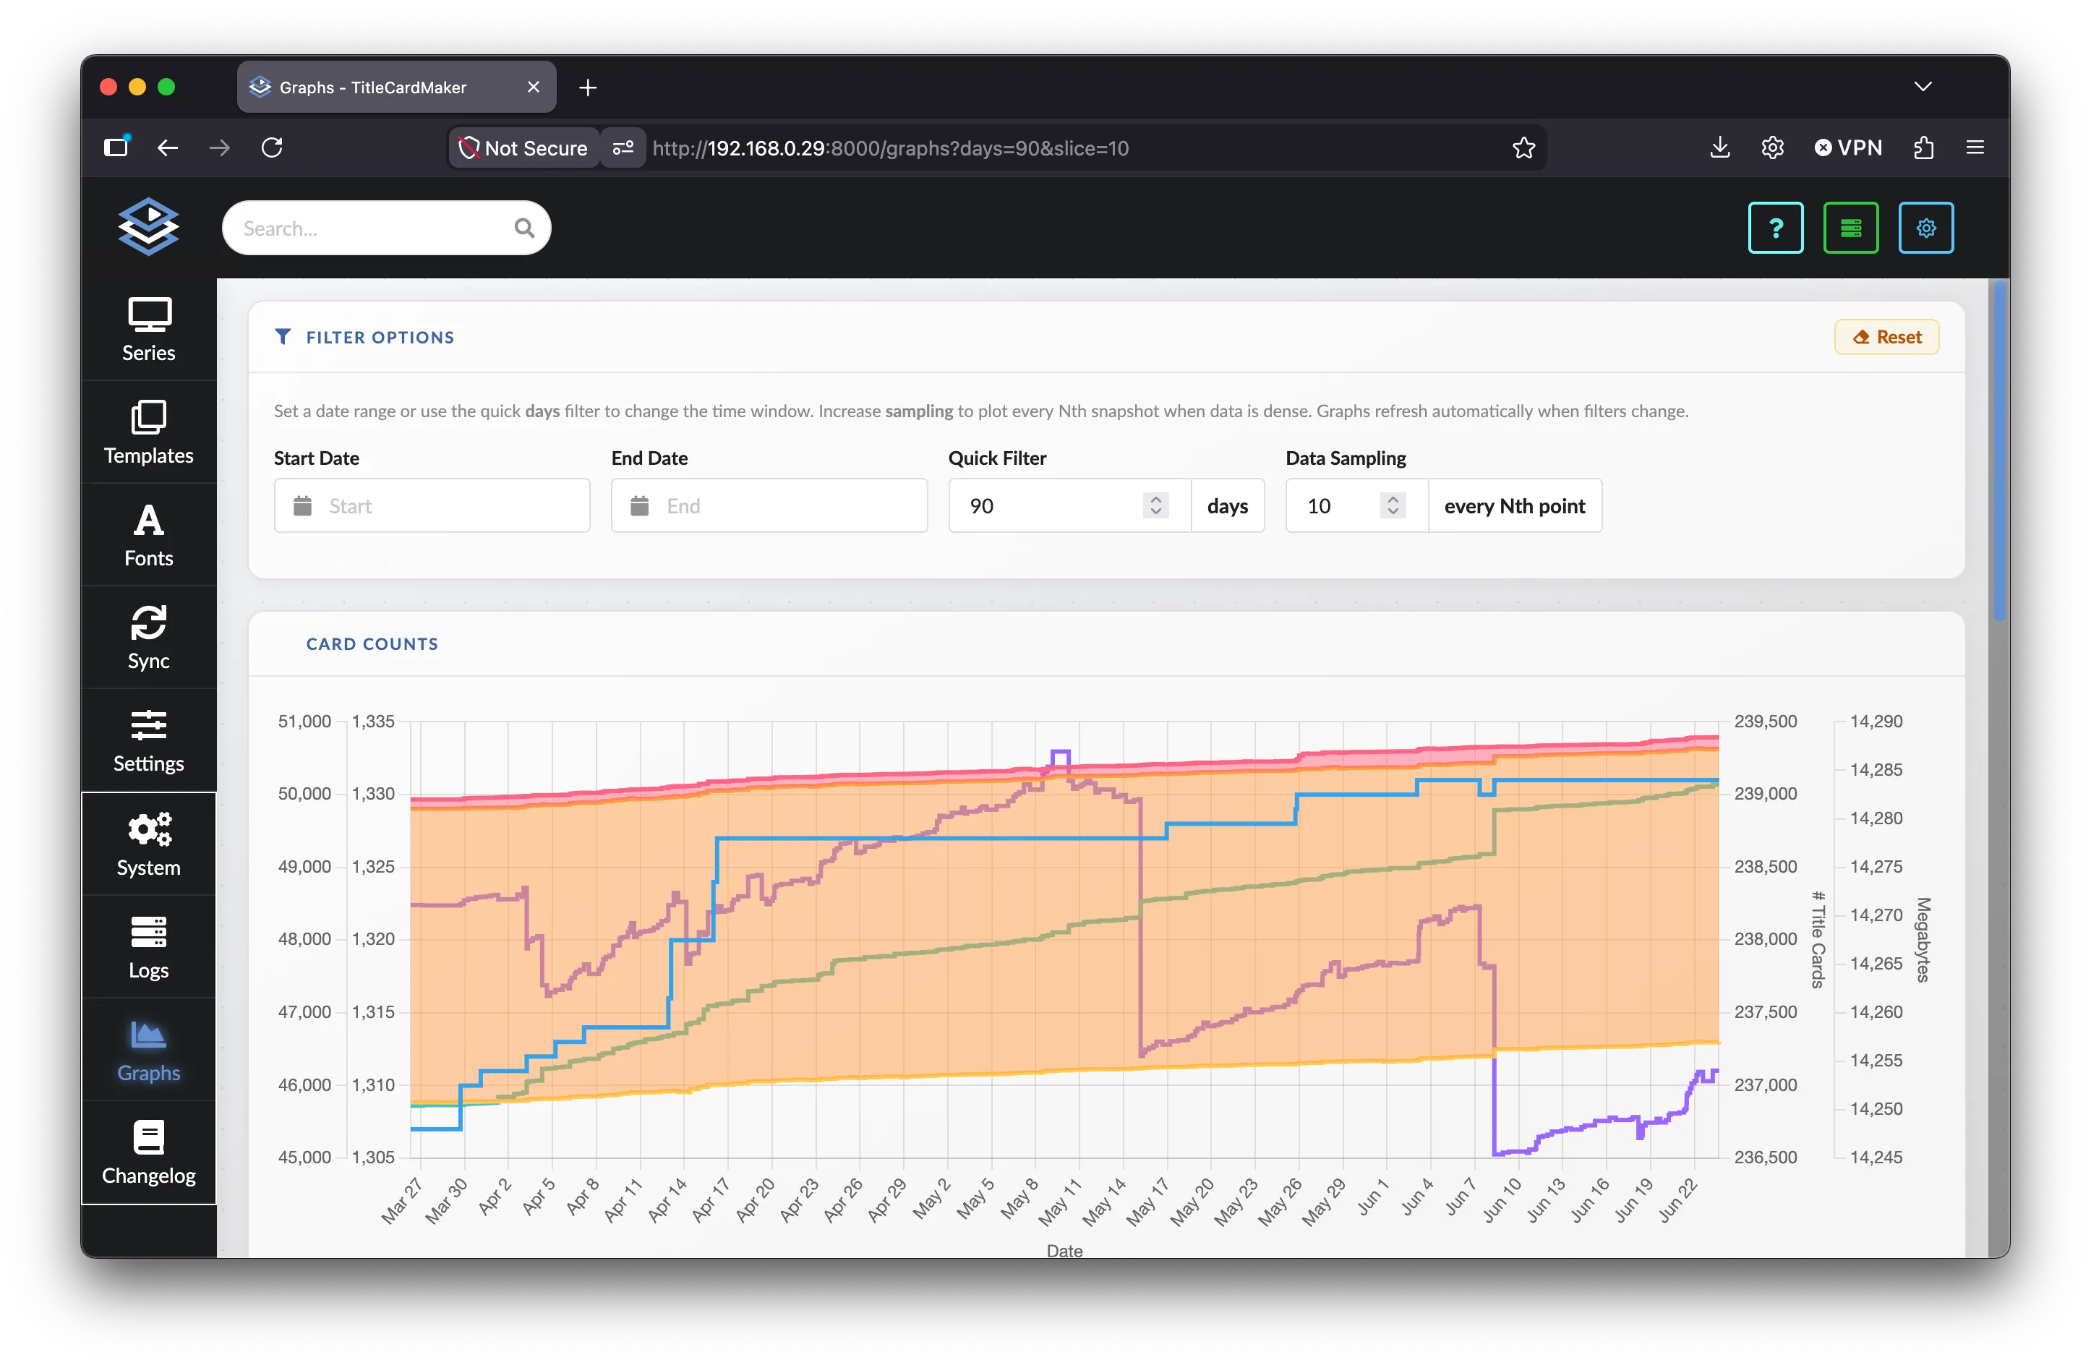This screenshot has width=2091, height=1365.
Task: Click the page vertical scrollbar
Action: (2001, 450)
